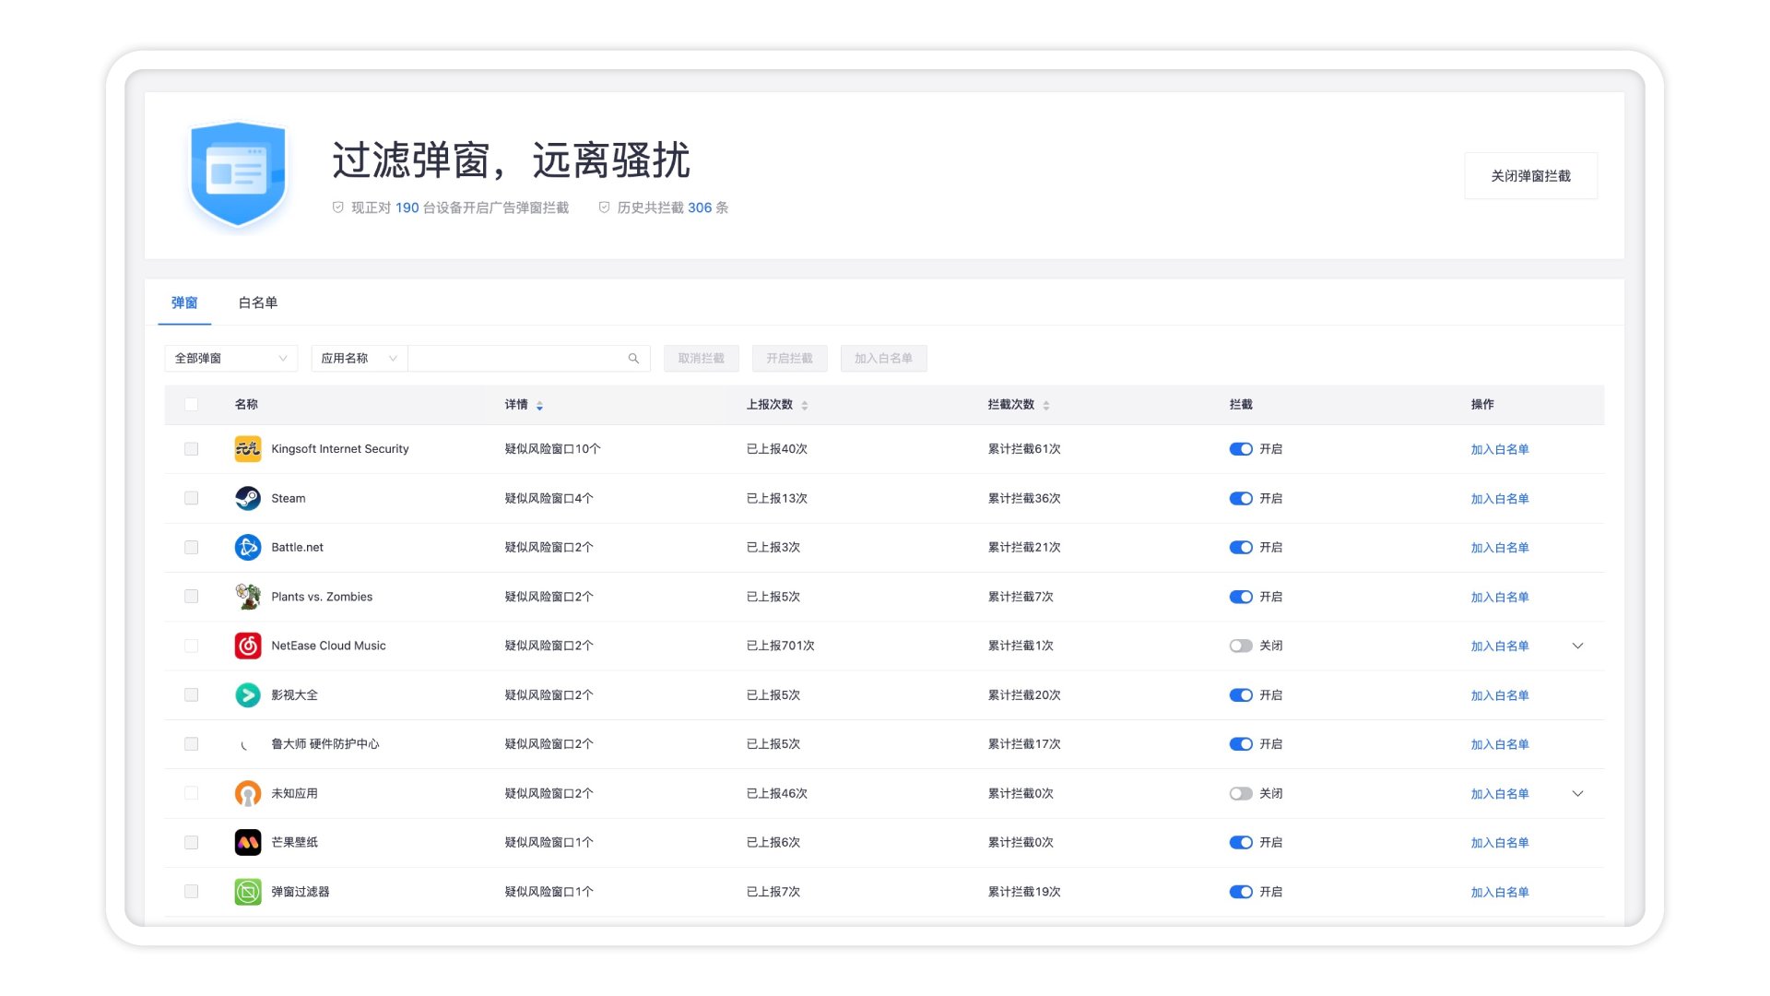Add Plants vs. Zombies to whitelist link
The width and height of the screenshot is (1770, 996).
click(1499, 598)
